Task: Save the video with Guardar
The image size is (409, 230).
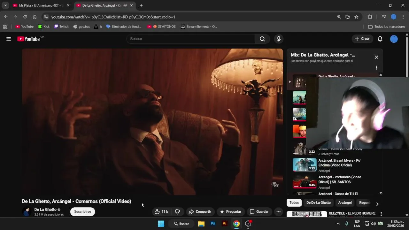Action: pyautogui.click(x=259, y=211)
